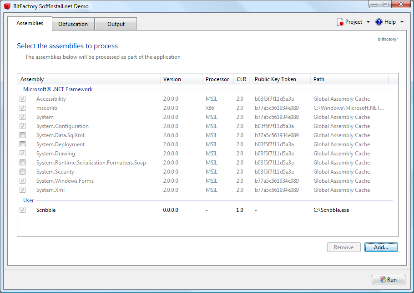Select the System.Security assembly name
Screen dimensions: 414x293
55,172
